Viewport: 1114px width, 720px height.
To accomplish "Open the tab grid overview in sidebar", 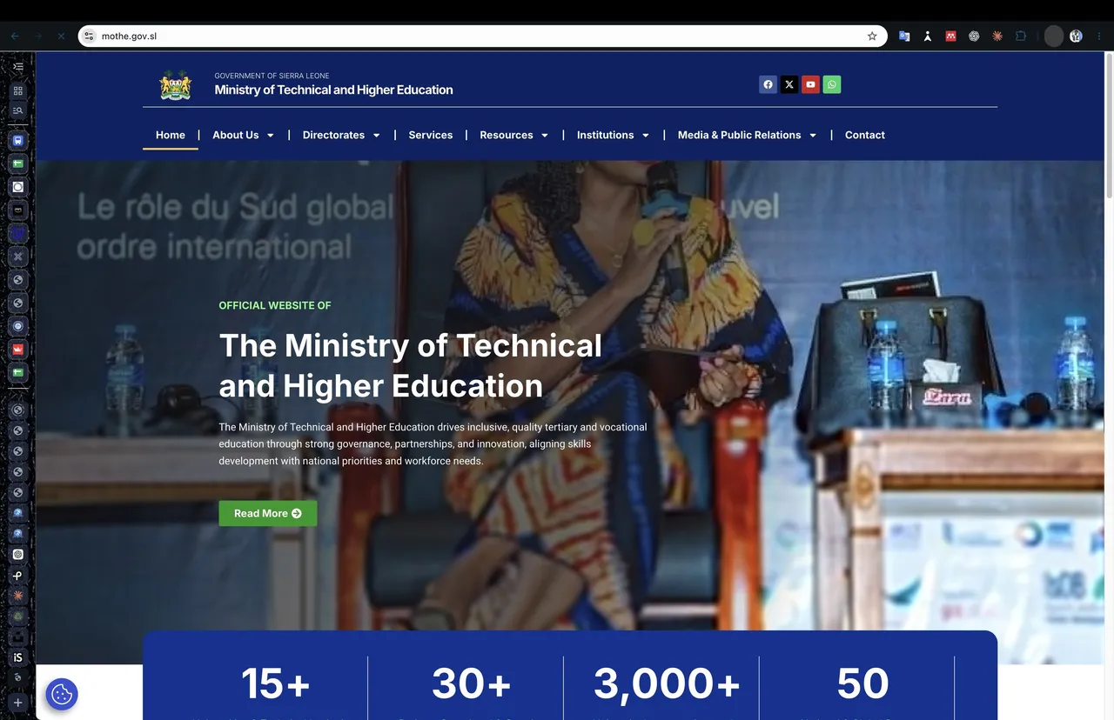I will 17,90.
